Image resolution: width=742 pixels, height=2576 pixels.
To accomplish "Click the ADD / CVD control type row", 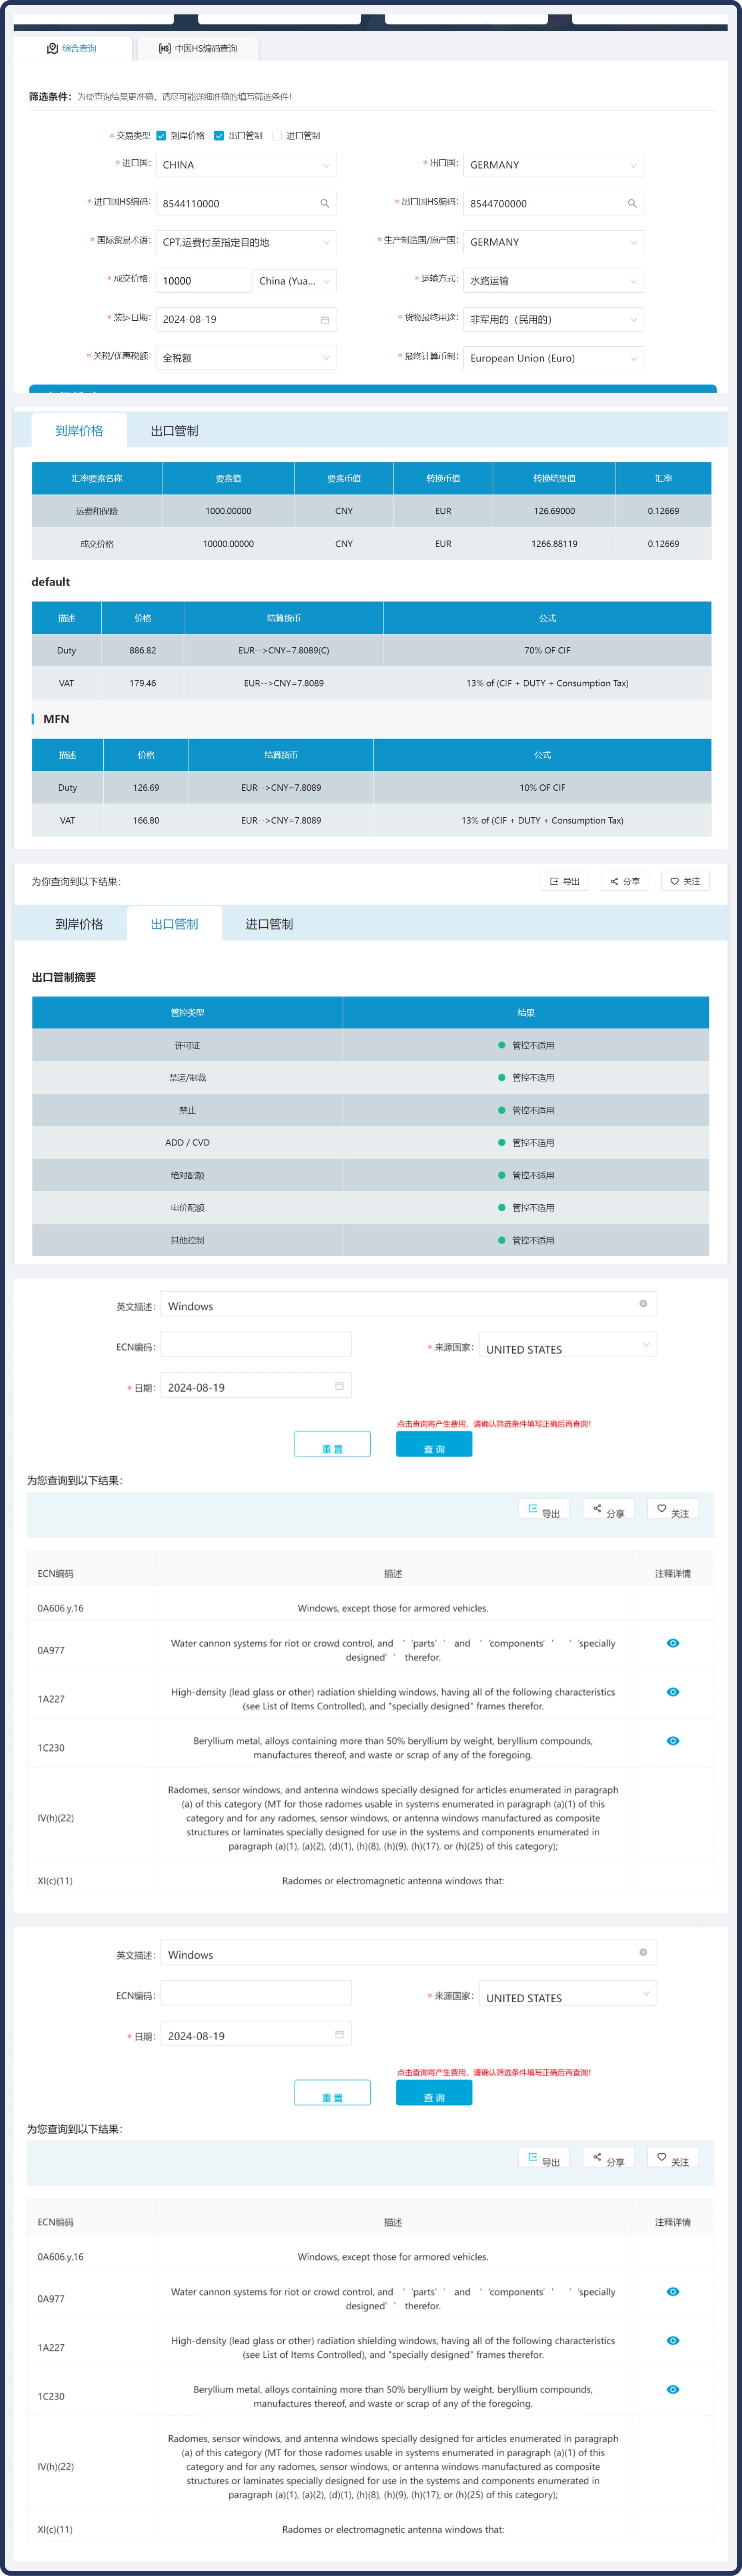I will 371,1143.
